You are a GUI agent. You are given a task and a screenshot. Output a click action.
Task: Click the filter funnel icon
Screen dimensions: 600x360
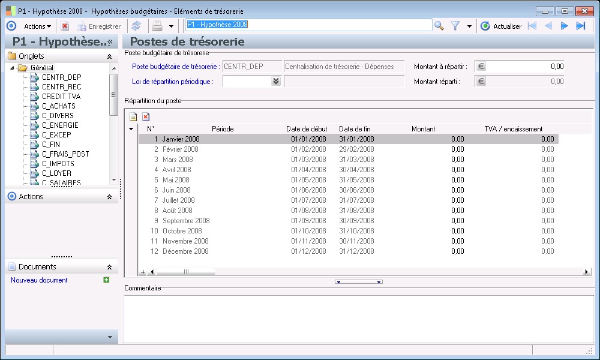click(x=455, y=26)
